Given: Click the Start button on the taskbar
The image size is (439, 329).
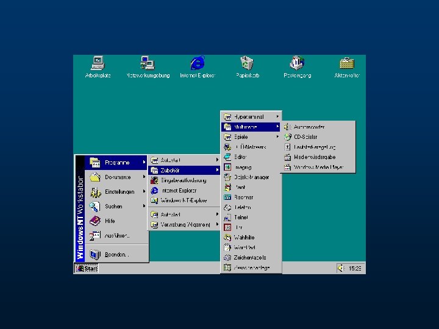Looking at the screenshot, I should [x=87, y=269].
